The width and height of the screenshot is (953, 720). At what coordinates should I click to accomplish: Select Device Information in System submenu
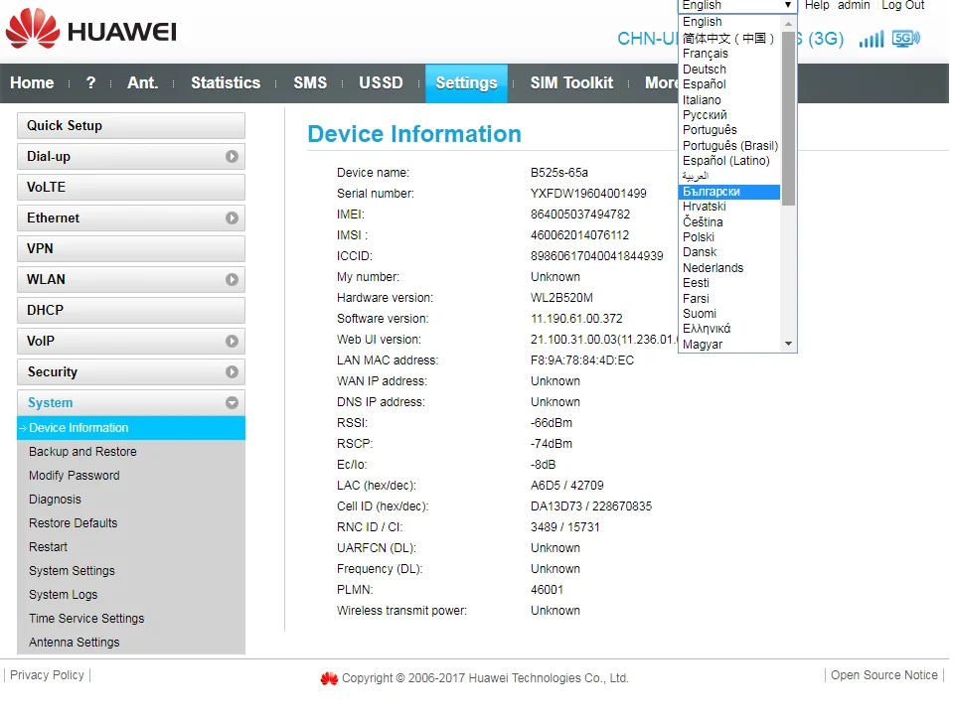[x=131, y=428]
